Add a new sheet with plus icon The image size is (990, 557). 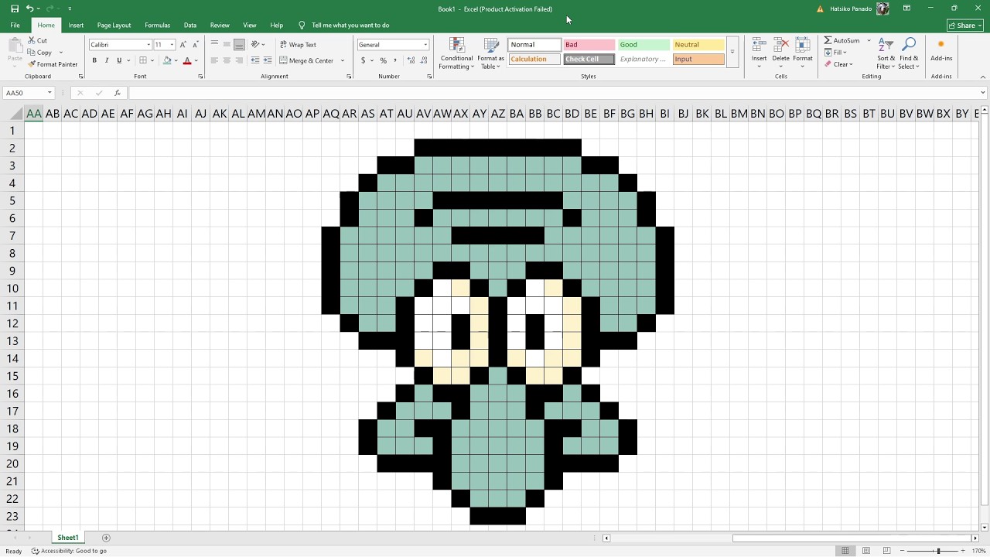pos(106,538)
